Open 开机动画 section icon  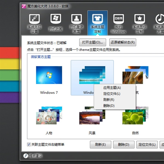point(56,19)
